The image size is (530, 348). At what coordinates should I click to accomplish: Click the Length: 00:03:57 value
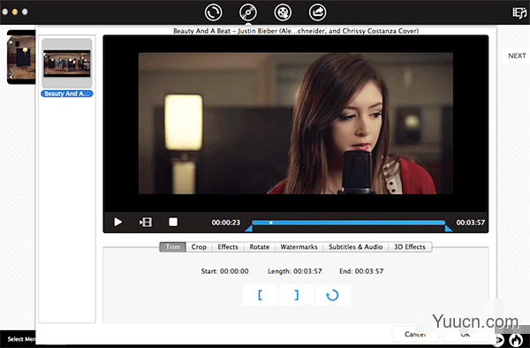point(295,271)
